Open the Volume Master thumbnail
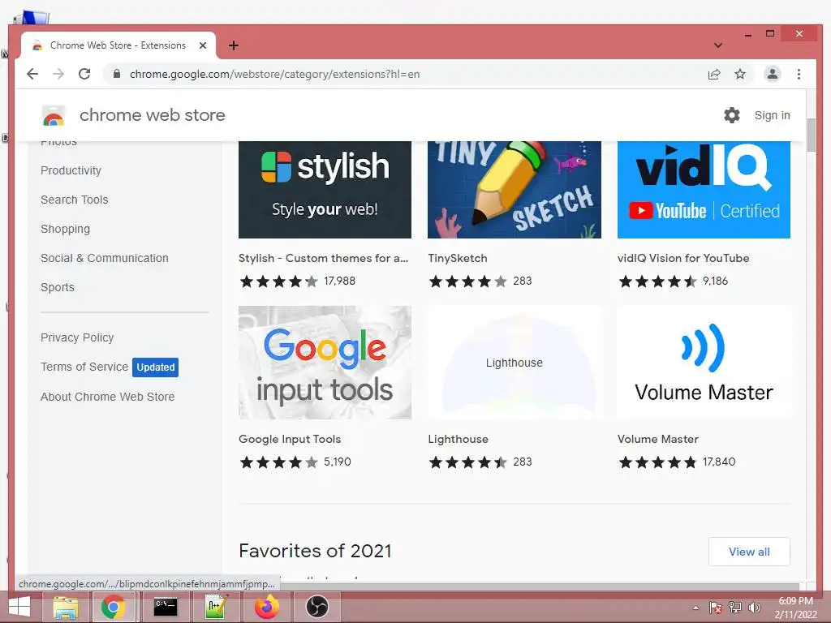Image resolution: width=831 pixels, height=623 pixels. coord(704,363)
